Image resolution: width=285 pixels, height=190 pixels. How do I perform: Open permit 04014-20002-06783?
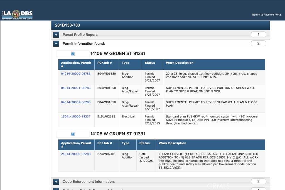pos(76,102)
